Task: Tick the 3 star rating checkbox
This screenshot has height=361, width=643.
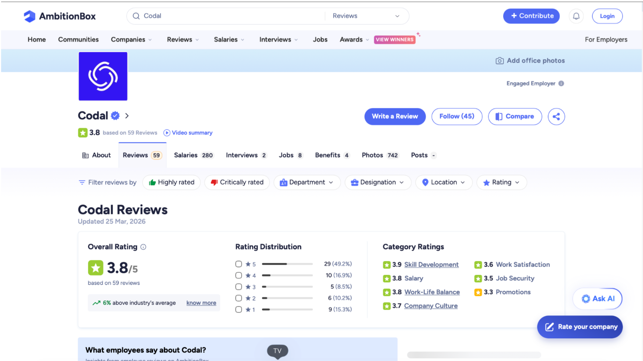Action: [x=239, y=287]
